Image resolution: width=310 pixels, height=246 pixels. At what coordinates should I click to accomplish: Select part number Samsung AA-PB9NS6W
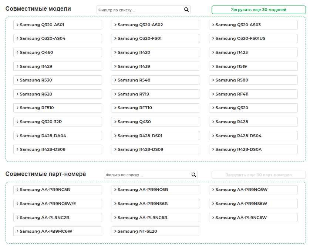coord(253,204)
